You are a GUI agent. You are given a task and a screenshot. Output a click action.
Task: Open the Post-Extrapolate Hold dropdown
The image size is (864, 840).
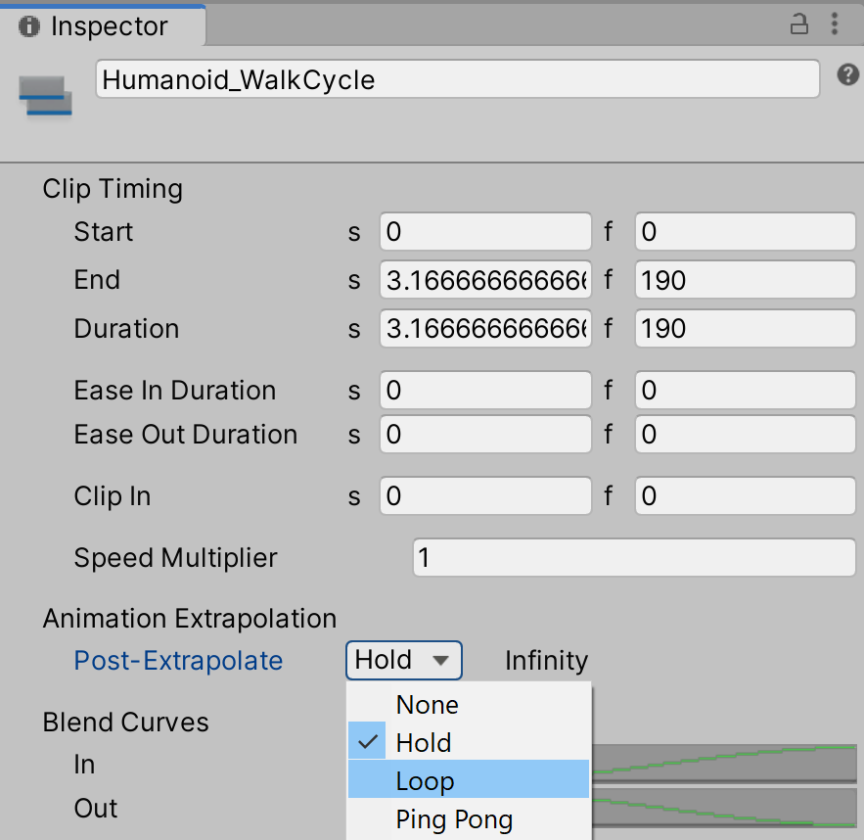[403, 661]
